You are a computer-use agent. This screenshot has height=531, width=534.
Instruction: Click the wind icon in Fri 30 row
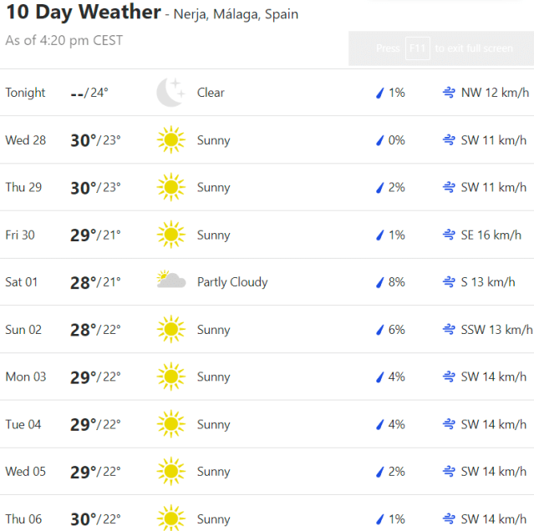pyautogui.click(x=449, y=235)
